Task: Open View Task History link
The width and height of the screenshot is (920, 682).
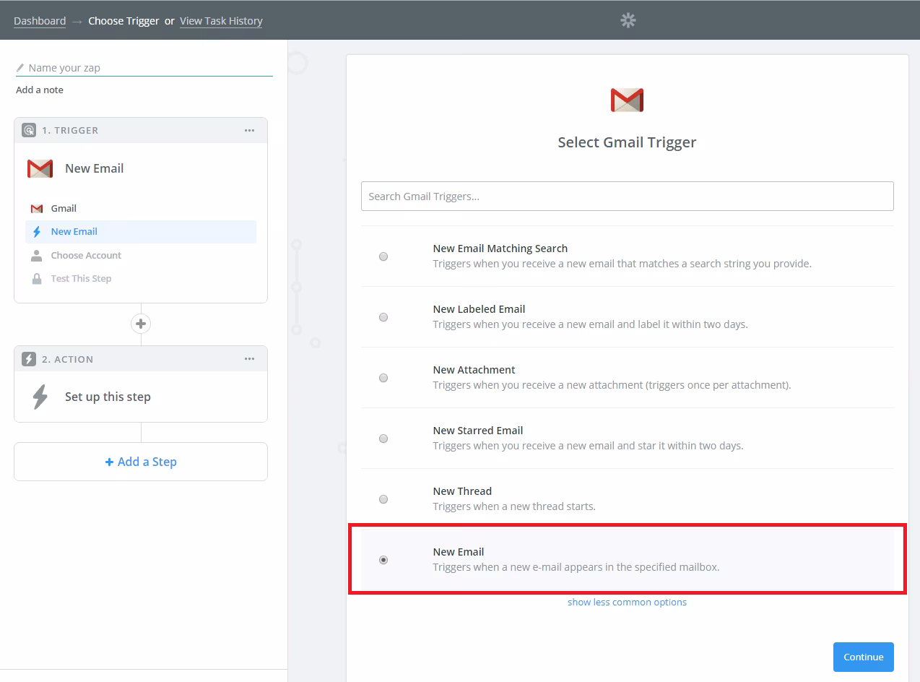Action: tap(221, 21)
